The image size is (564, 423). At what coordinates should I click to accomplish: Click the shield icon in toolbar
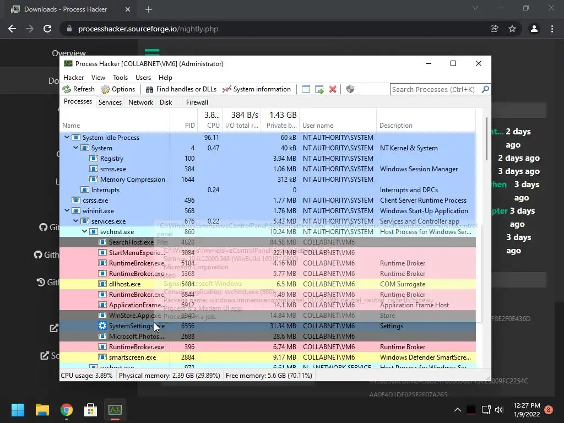[350, 89]
